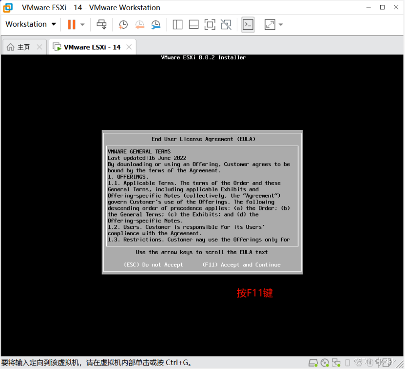Show the console view icon
405x369 pixels.
248,25
